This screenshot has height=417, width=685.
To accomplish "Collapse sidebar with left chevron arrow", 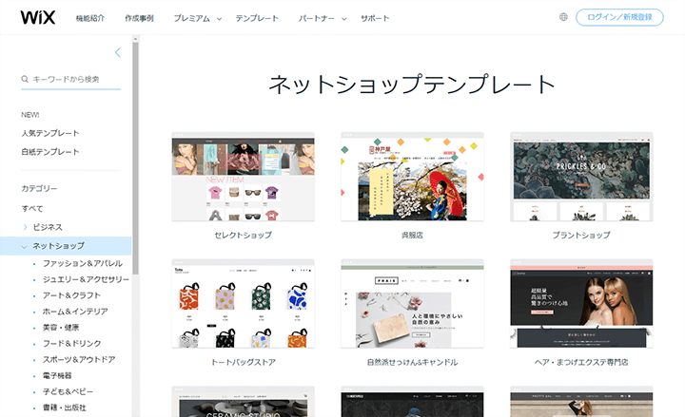I will tap(117, 52).
